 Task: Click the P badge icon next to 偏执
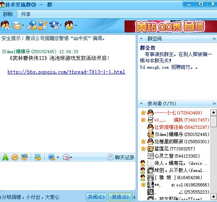click(143, 120)
